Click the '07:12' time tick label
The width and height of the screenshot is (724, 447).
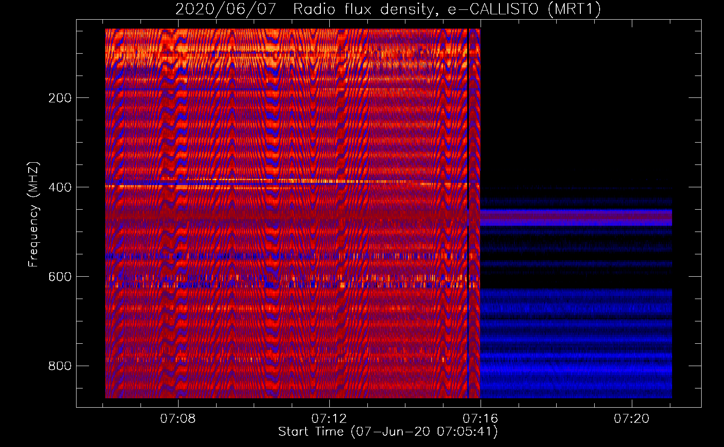point(329,419)
